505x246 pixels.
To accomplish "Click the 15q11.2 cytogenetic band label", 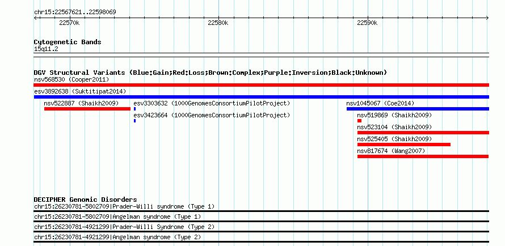I will coord(46,49).
